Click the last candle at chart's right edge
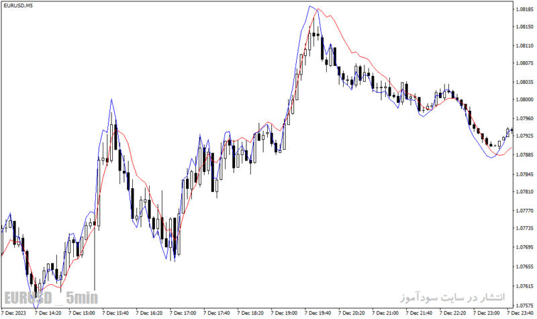537x319 pixels. coord(511,130)
